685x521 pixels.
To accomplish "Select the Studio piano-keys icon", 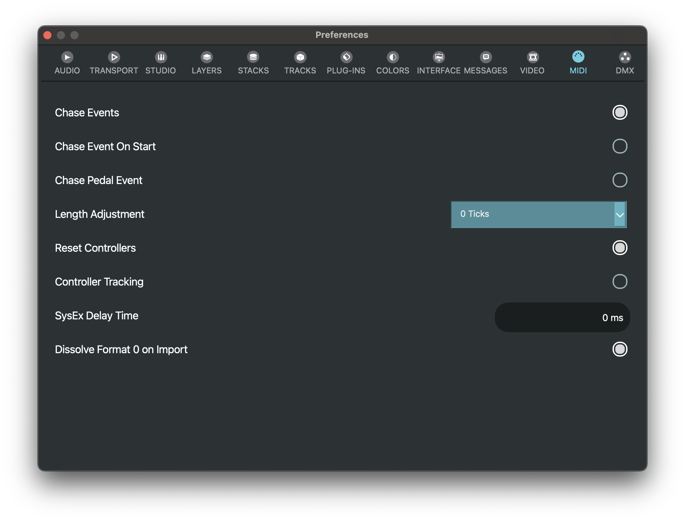I will click(161, 57).
